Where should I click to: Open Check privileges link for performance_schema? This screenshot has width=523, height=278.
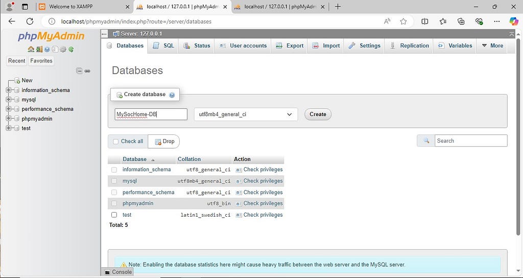pos(263,192)
